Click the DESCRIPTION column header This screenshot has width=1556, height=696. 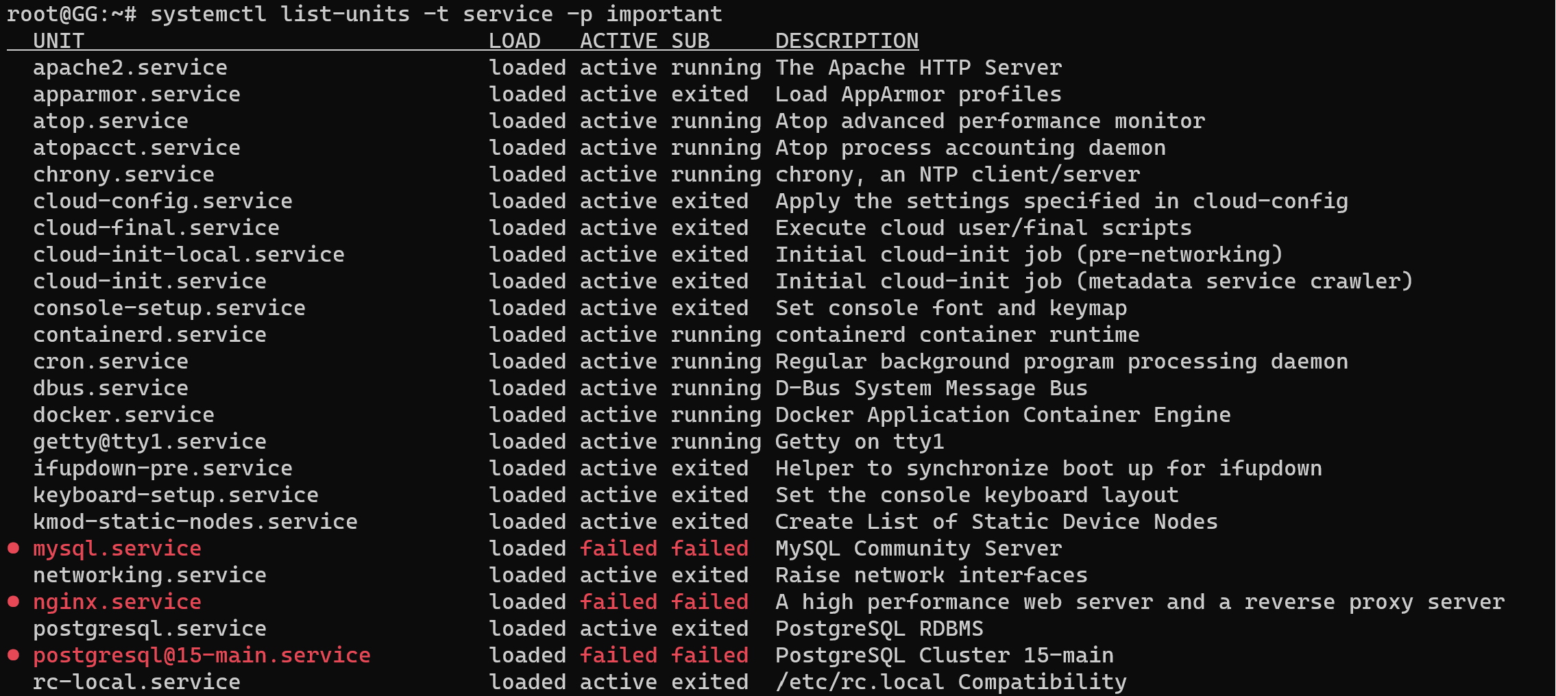point(847,41)
